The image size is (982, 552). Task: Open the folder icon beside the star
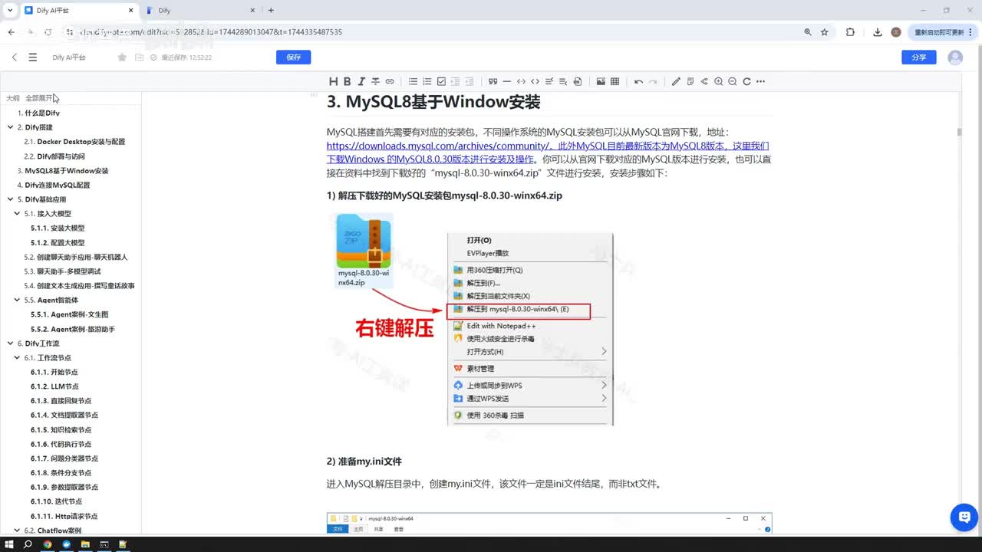click(x=139, y=58)
